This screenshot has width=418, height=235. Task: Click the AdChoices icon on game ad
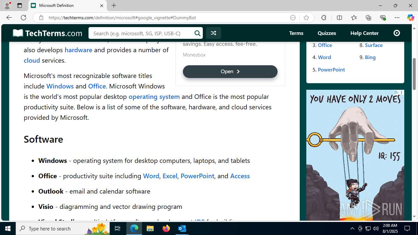pyautogui.click(x=396, y=93)
